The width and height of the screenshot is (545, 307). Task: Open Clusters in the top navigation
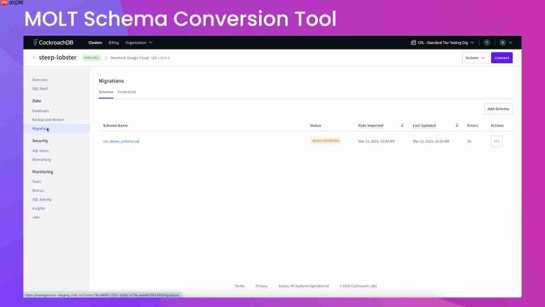point(95,43)
